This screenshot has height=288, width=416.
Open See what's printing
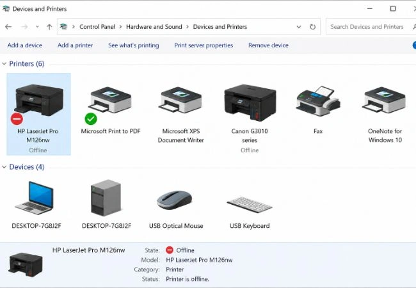[134, 45]
